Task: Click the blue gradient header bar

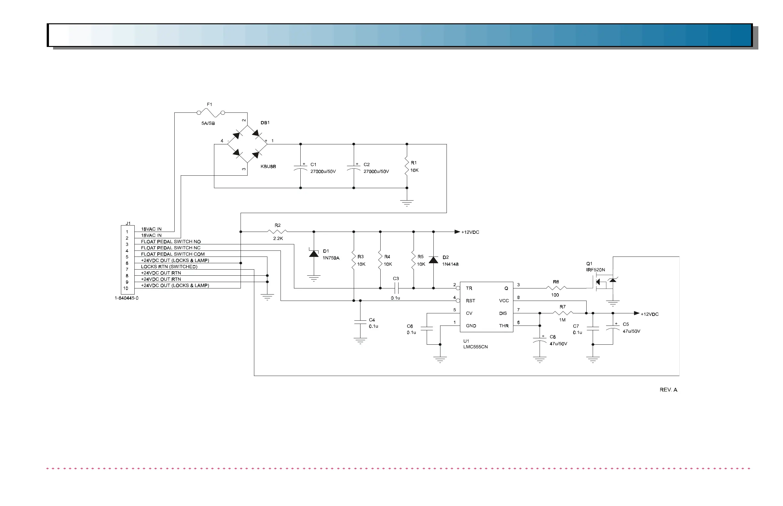Action: click(x=399, y=35)
